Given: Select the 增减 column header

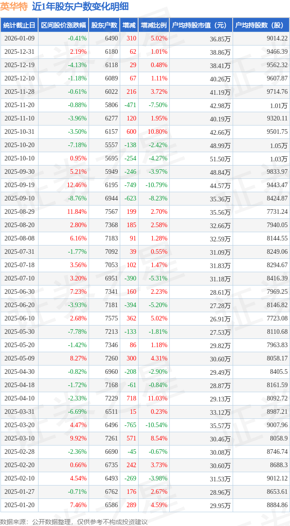Looking at the screenshot, I should [x=129, y=25].
